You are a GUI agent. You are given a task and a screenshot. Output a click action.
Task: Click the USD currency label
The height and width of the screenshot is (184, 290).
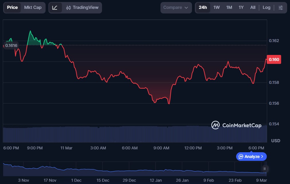coord(275,141)
